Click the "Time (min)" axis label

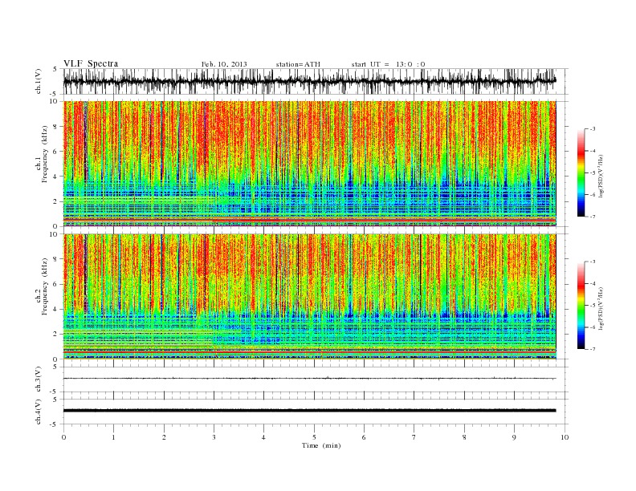[321, 445]
